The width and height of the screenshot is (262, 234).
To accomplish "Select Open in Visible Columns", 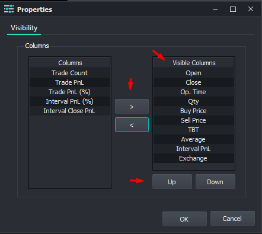I will coord(194,73).
